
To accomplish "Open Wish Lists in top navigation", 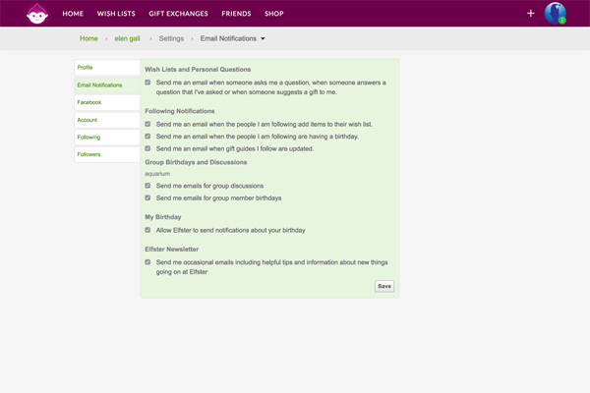I will pyautogui.click(x=117, y=14).
